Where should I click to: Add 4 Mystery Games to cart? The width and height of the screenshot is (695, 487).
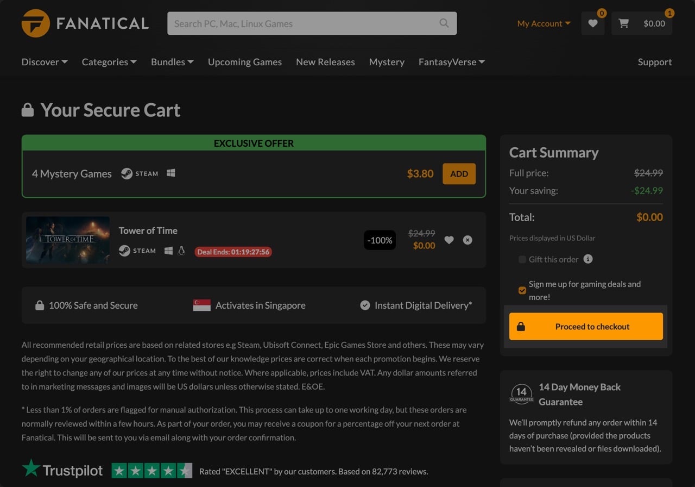459,174
